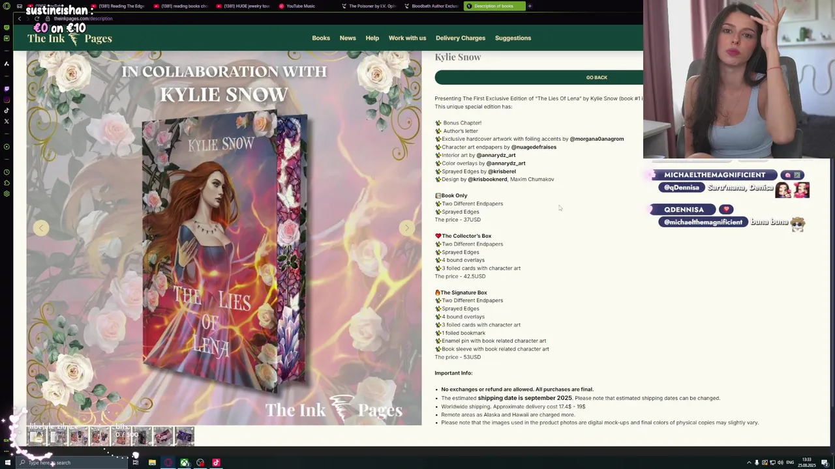Open Books in site navigation

pos(321,38)
